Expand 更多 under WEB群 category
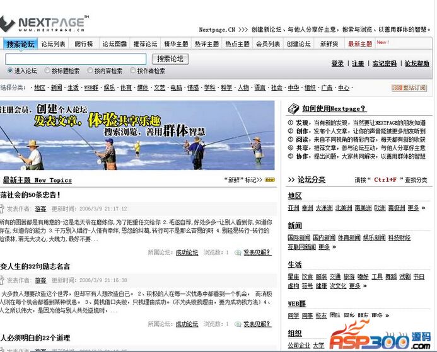Image resolution: width=437 pixels, height=352 pixels. (377, 315)
